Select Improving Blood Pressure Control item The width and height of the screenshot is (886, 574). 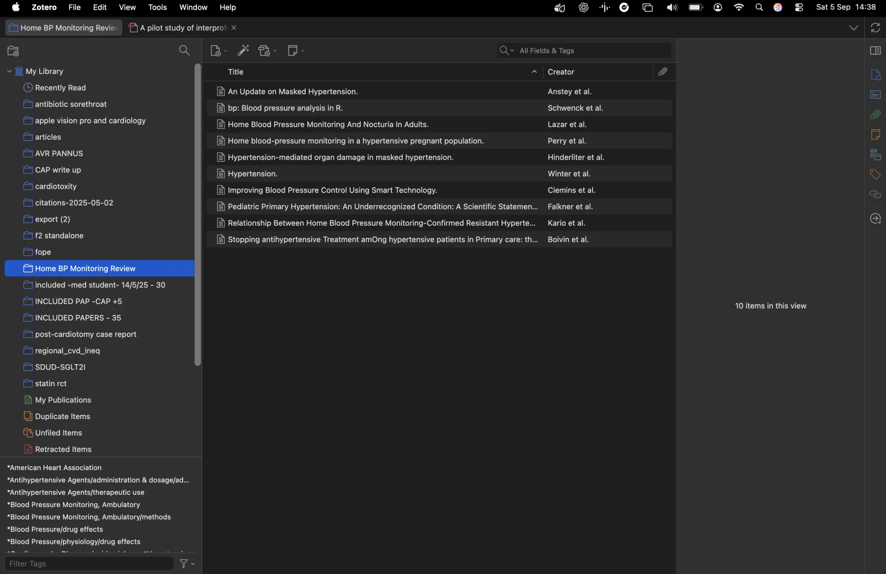coord(439,190)
